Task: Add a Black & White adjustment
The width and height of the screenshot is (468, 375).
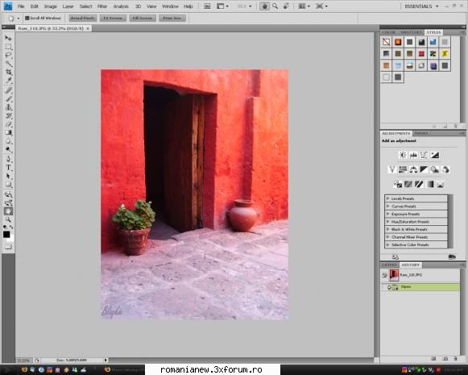Action: point(424,169)
